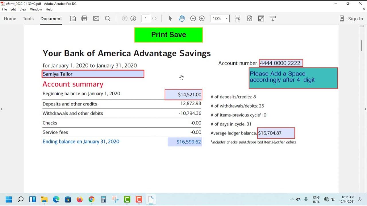The image size is (367, 206).
Task: Send file by email envelope icon
Action: (x=96, y=19)
